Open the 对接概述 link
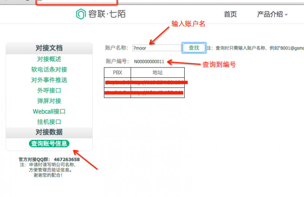This screenshot has height=197, width=304. 49,59
